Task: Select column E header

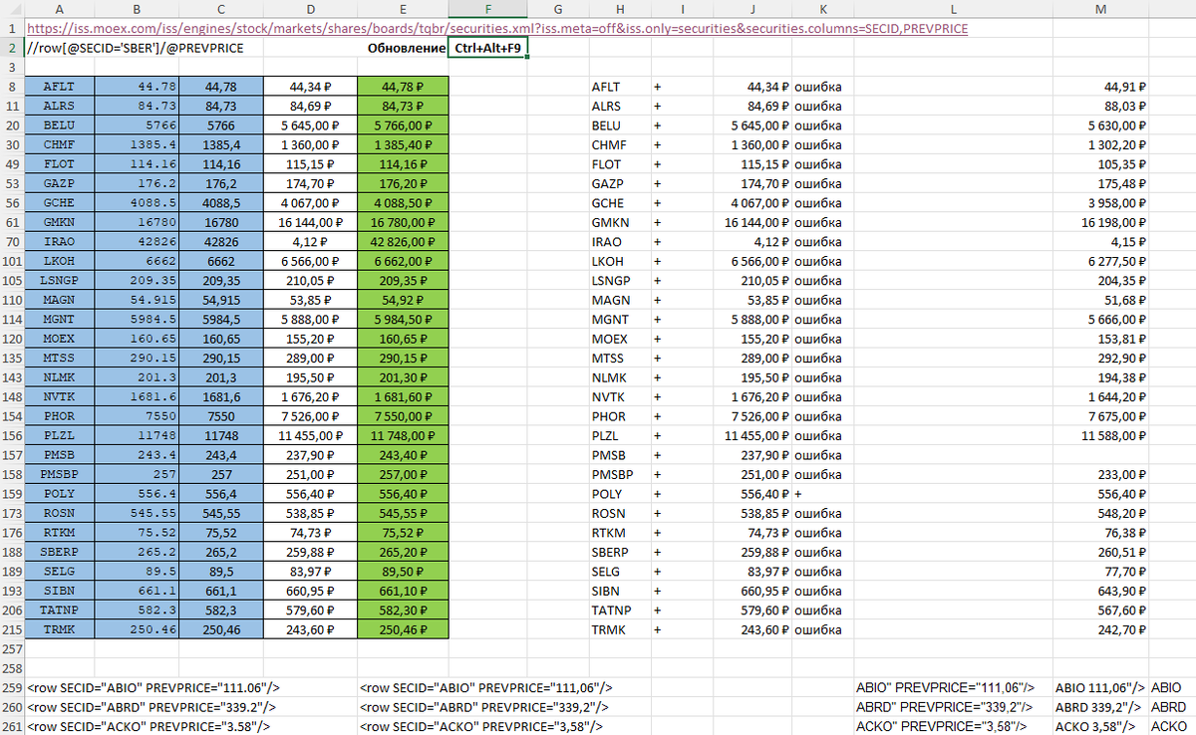Action: pos(404,10)
